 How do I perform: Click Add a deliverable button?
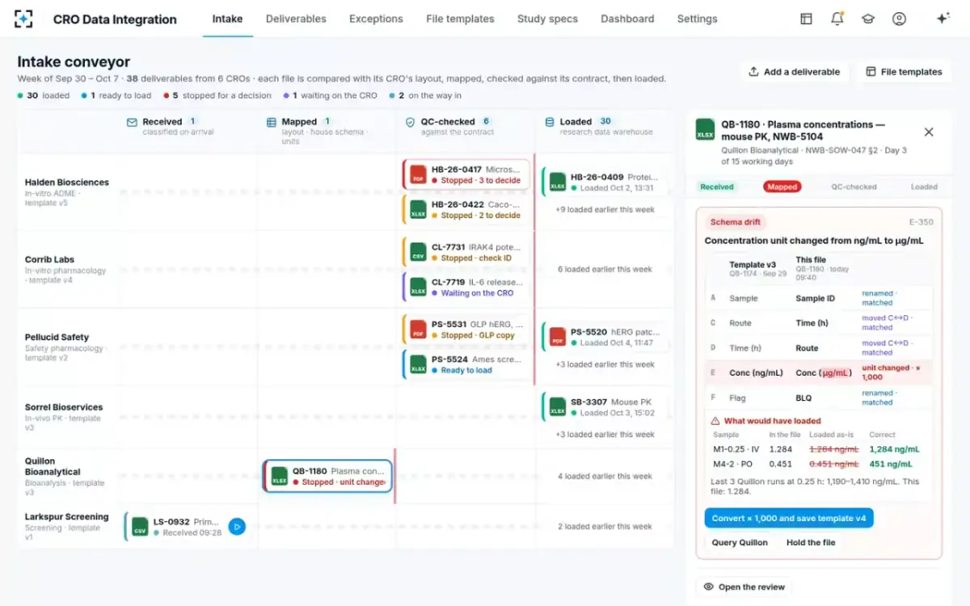pos(794,72)
